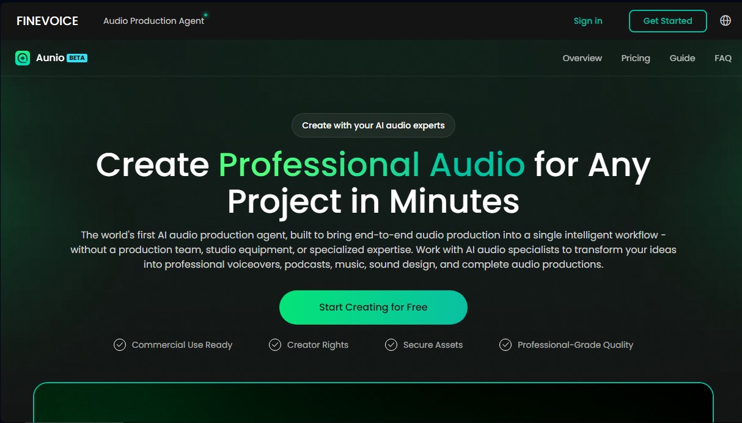Click the Commercial Use Ready checkmark icon
742x423 pixels.
pyautogui.click(x=120, y=345)
